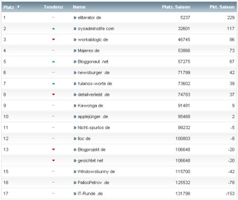
Task: Click the red down arrow for Blogprojekt
Action: point(53,149)
